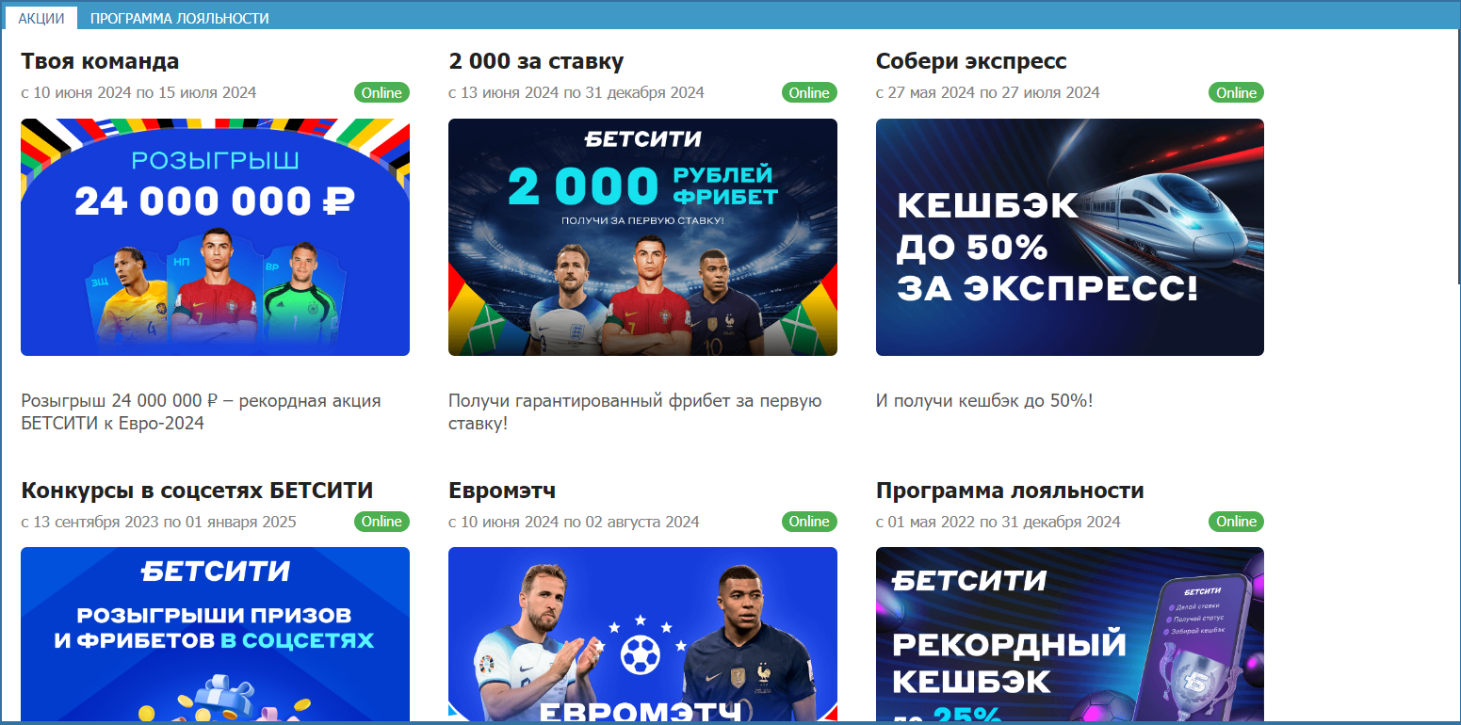
Task: Click the Online badge beside 2 000 за ставку
Action: coord(809,92)
